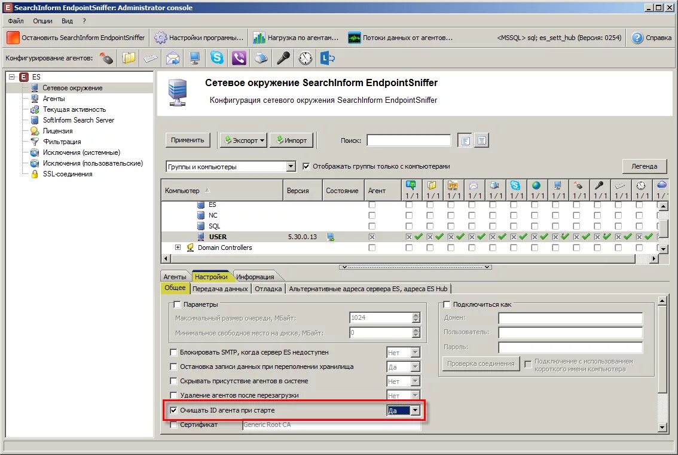Enable Удаление агентов после перезагрузки checkbox
This screenshot has width=678, height=455.
click(x=173, y=395)
